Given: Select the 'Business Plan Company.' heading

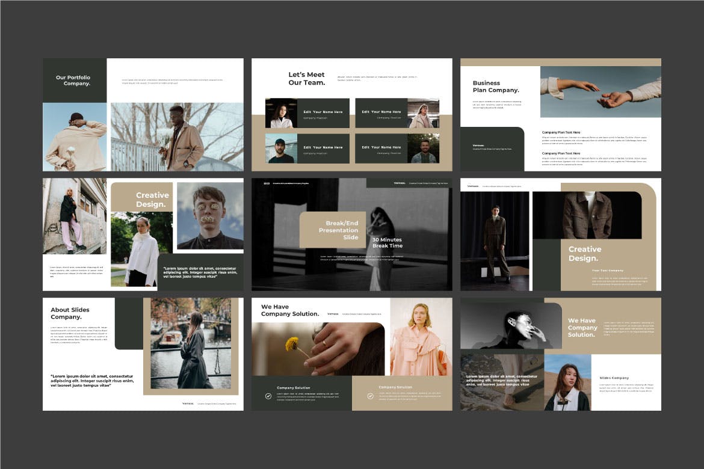Looking at the screenshot, I should (496, 87).
